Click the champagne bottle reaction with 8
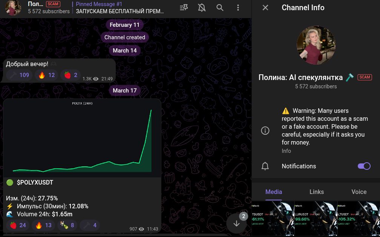380x237 pixels. coord(67,225)
